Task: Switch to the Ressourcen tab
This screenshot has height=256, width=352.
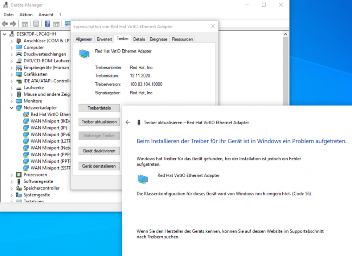Action: (x=182, y=39)
